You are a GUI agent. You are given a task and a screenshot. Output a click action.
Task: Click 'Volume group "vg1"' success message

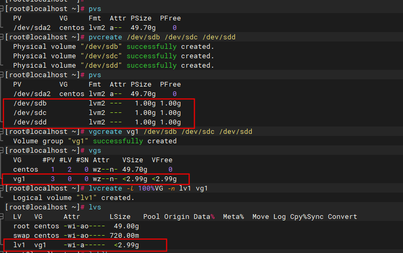tap(95, 141)
